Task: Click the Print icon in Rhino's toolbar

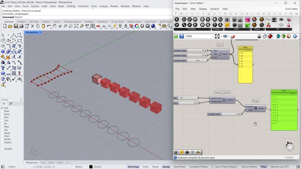Action: [x=21, y=26]
